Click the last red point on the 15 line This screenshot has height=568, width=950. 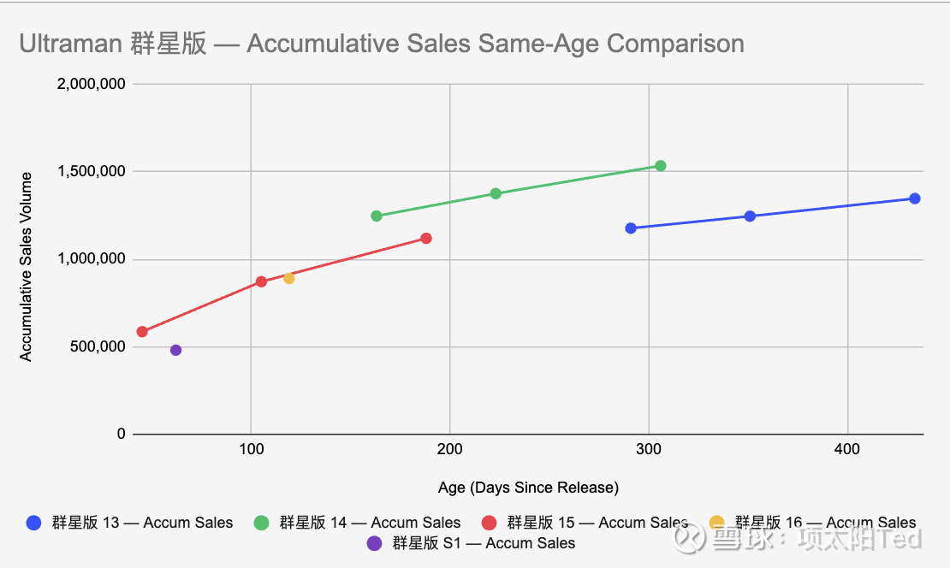tap(426, 238)
